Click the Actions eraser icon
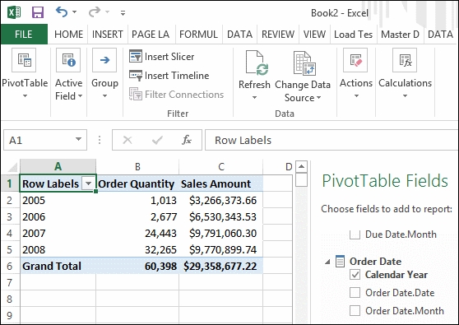Viewport: 459px width, 325px height. tap(355, 60)
